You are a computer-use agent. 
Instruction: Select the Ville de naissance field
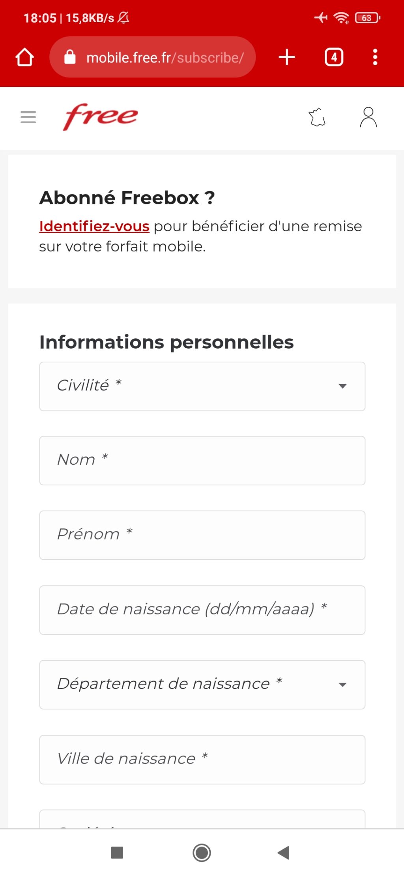pyautogui.click(x=202, y=759)
